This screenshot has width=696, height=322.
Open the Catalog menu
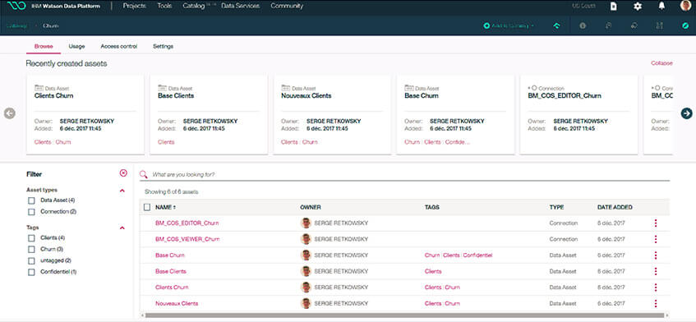pyautogui.click(x=194, y=7)
